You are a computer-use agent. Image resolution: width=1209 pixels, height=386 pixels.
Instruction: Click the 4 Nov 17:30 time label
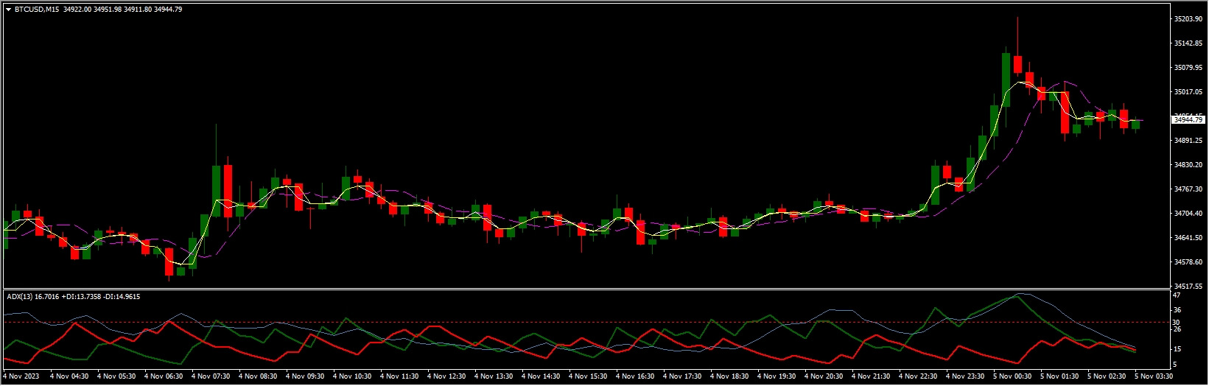click(682, 376)
